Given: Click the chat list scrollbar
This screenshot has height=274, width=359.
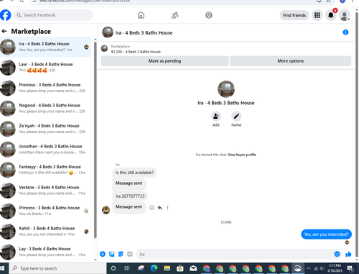Looking at the screenshot, I should tap(95, 140).
